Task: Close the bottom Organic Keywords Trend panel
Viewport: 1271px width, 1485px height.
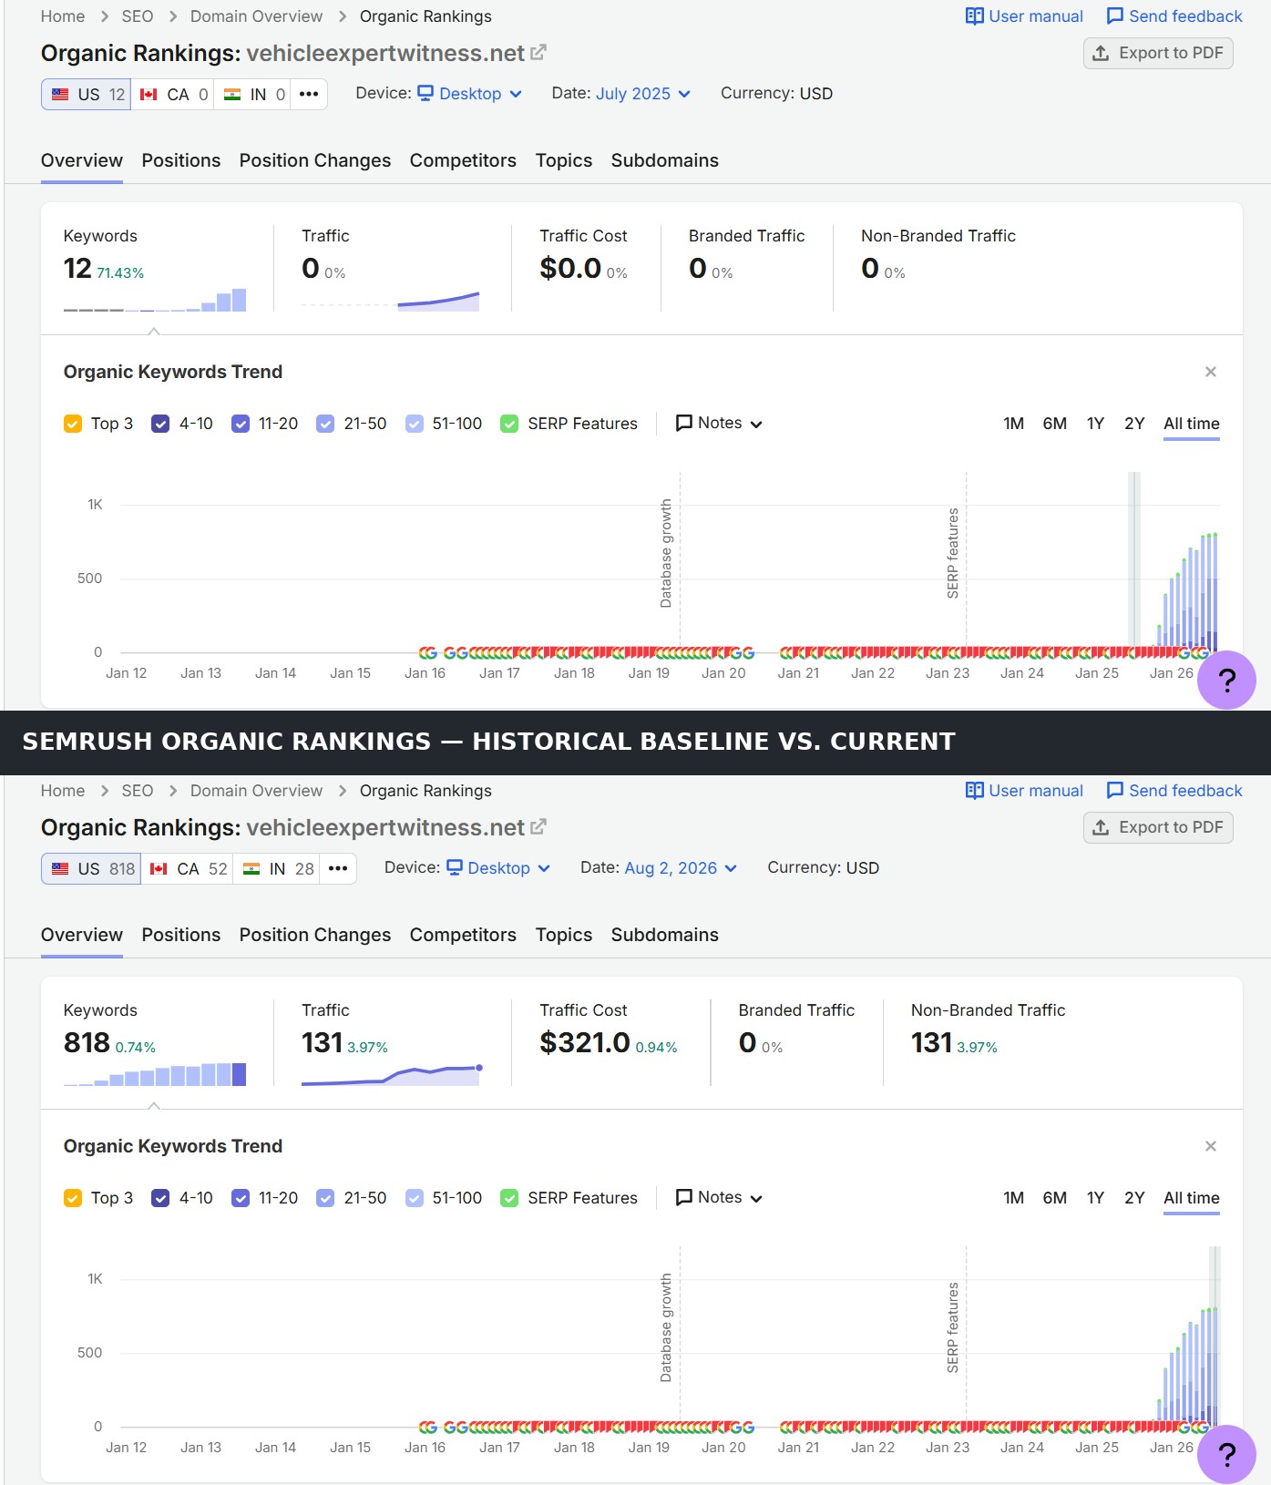Action: [1211, 1146]
